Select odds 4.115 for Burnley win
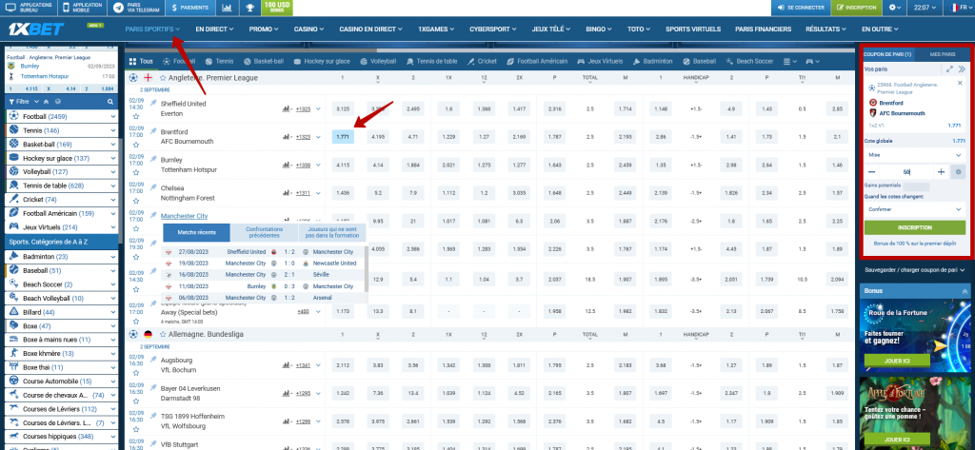The width and height of the screenshot is (975, 450). click(x=343, y=165)
